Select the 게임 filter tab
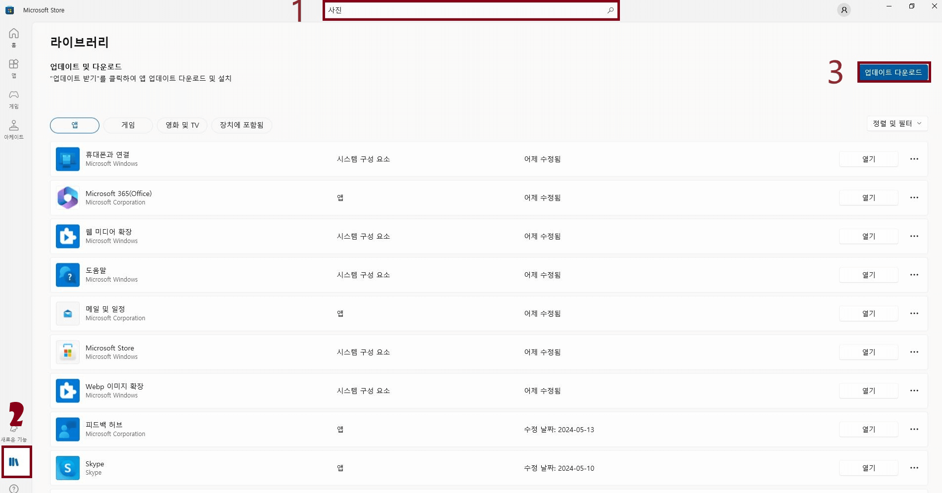This screenshot has width=942, height=493. tap(128, 125)
